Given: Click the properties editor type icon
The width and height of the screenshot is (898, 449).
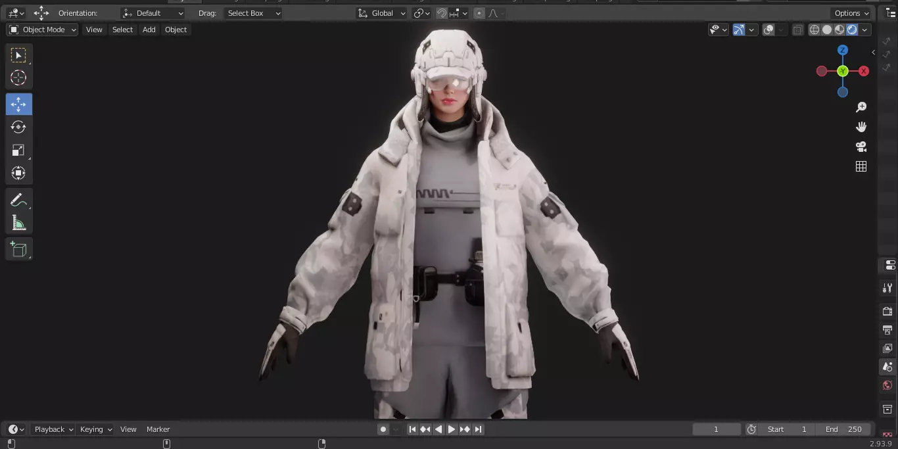Looking at the screenshot, I should 890,265.
